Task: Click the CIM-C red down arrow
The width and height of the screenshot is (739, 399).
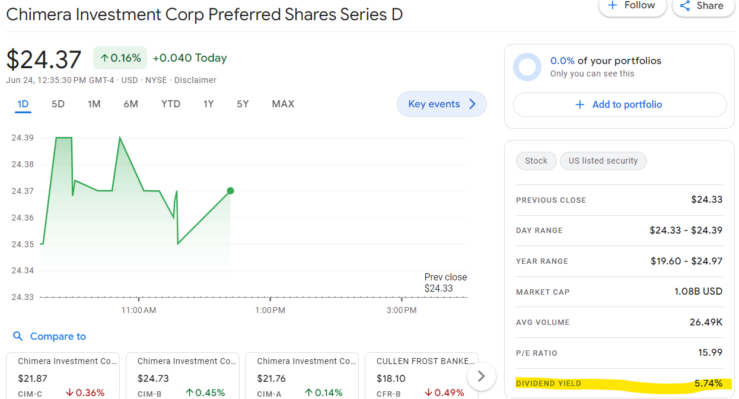Action: [x=70, y=392]
